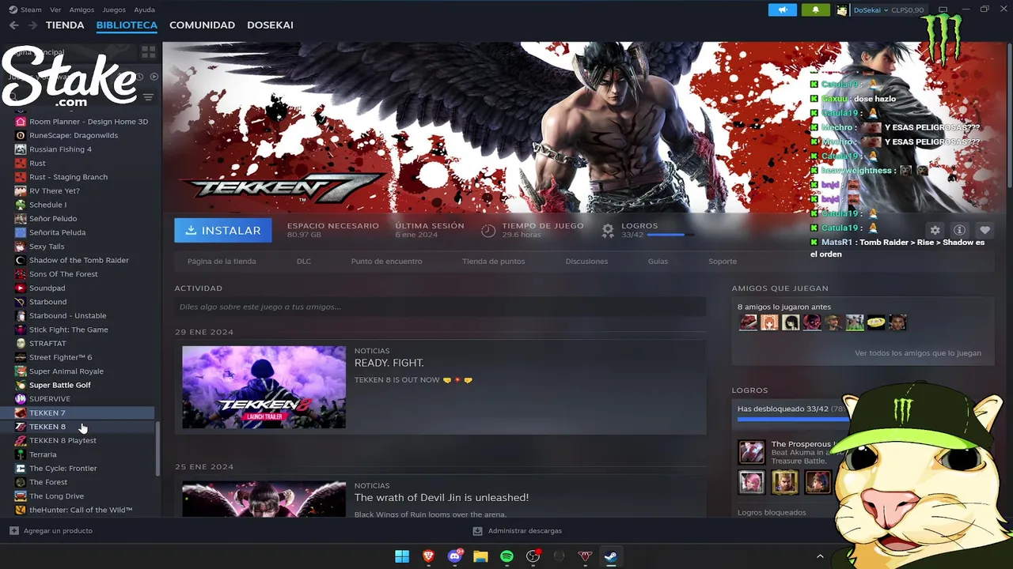Open game settings gear icon
The width and height of the screenshot is (1013, 569).
[x=935, y=230]
